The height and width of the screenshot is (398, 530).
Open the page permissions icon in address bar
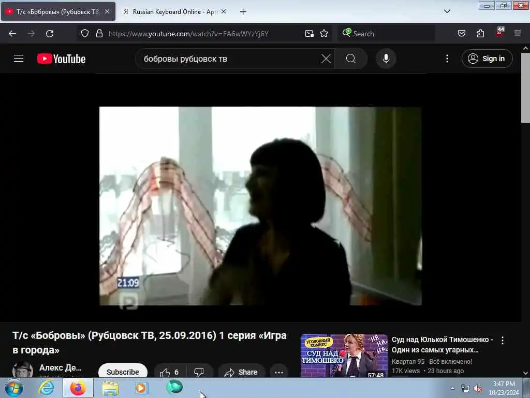click(309, 34)
